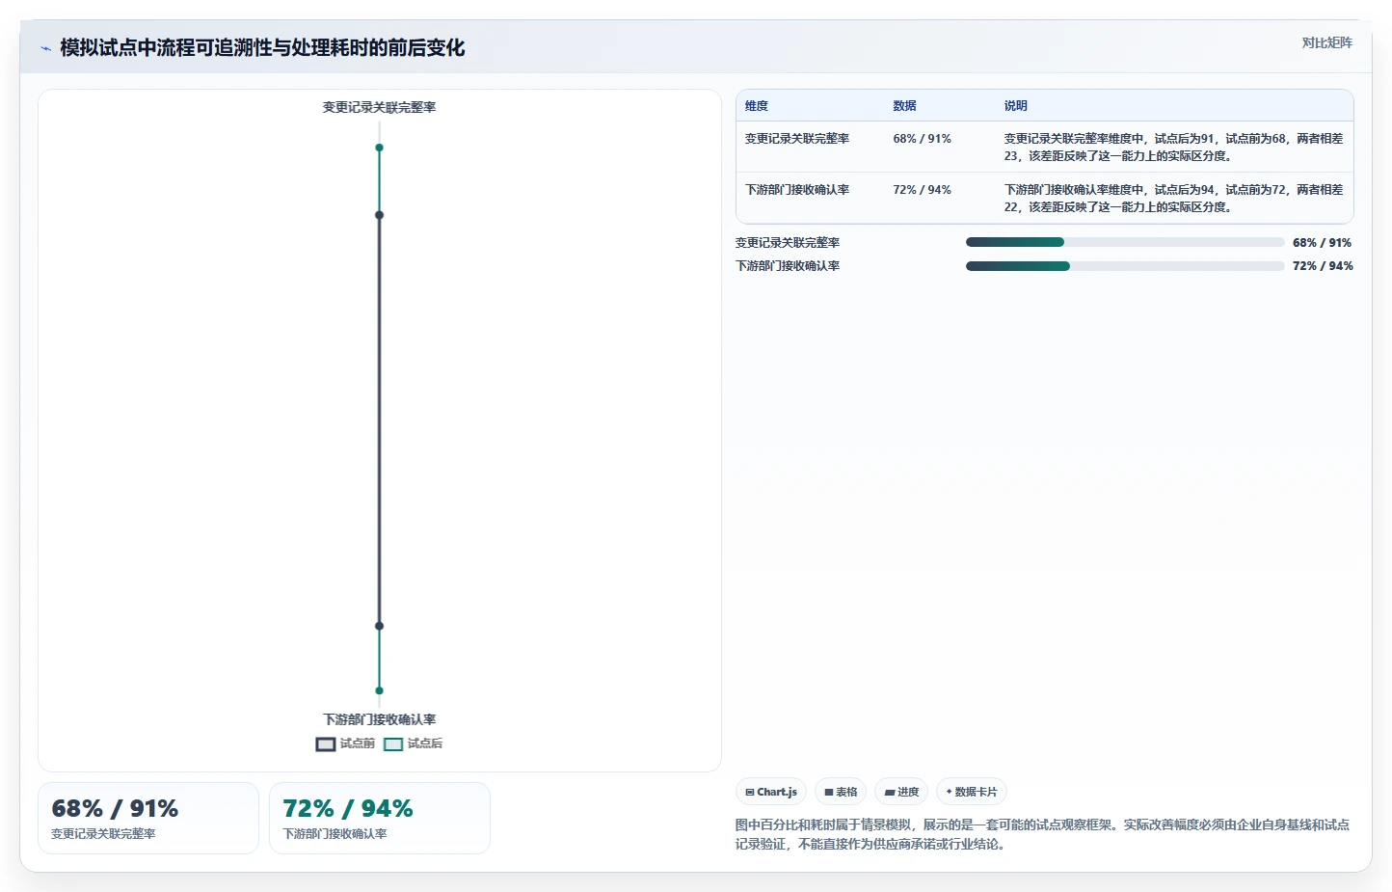
Task: Click 变更记录关联完整率 label beside progress bar
Action: click(x=788, y=243)
